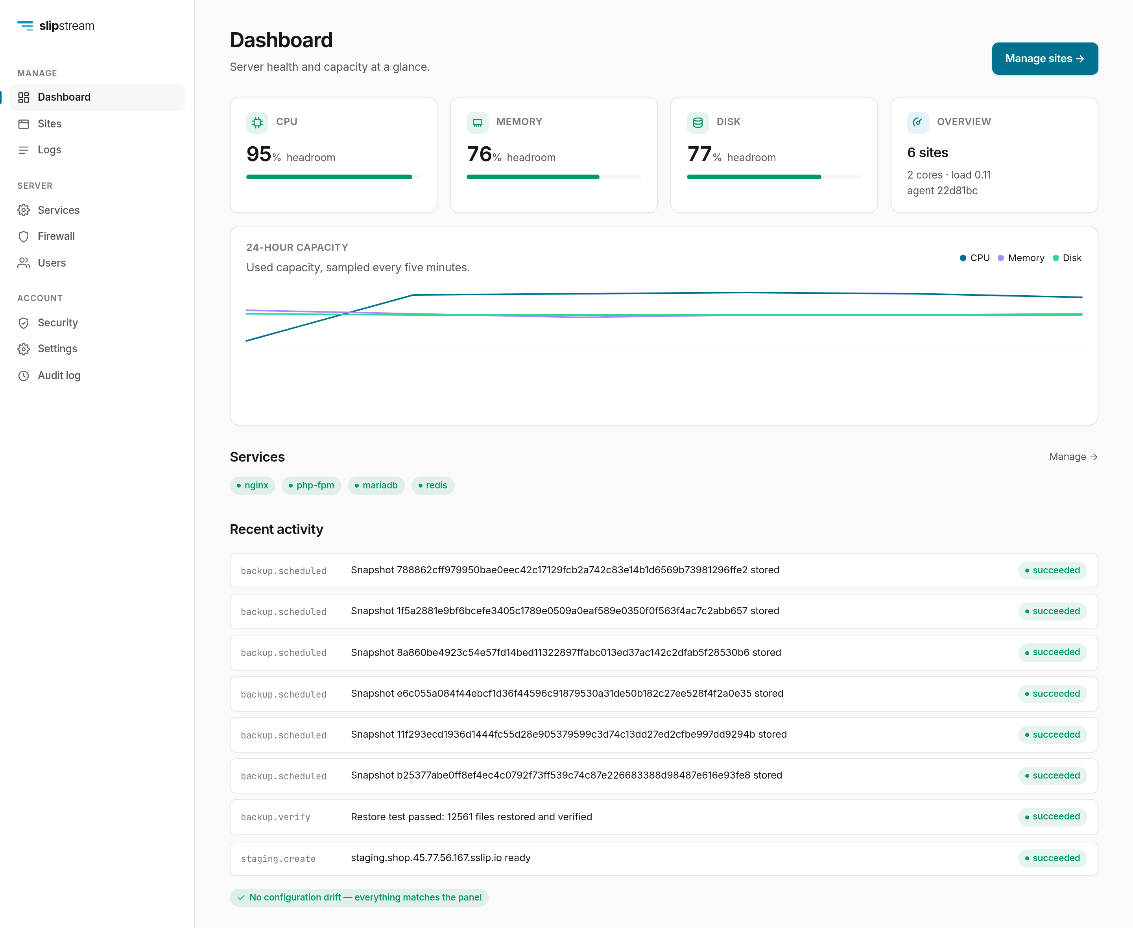Click the Recent activity heading

[x=277, y=529]
